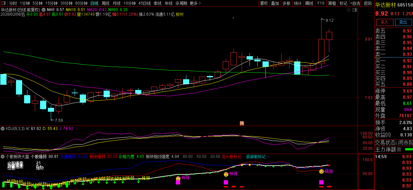Expand the 更多 periods menu
This screenshot has width=413, height=190.
195,3
